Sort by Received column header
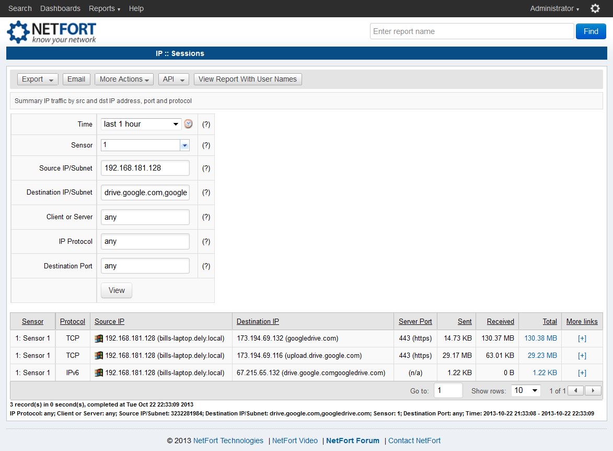The width and height of the screenshot is (613, 451). pyautogui.click(x=501, y=321)
